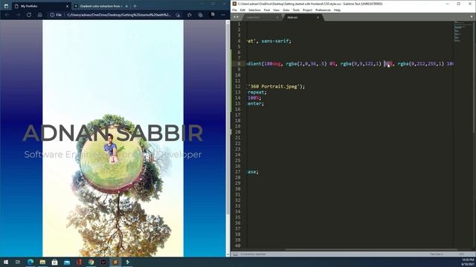Click rgba(0,212,255,1) value on line 8

coord(421,64)
